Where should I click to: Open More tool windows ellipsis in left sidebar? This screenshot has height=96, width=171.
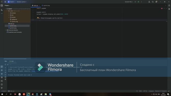pos(2,14)
